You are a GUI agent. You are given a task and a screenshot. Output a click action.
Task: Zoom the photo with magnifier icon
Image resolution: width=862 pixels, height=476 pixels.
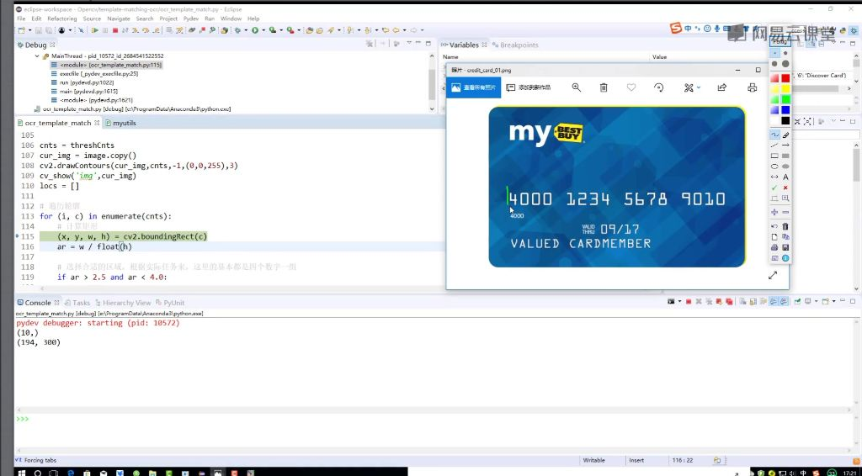coord(576,87)
